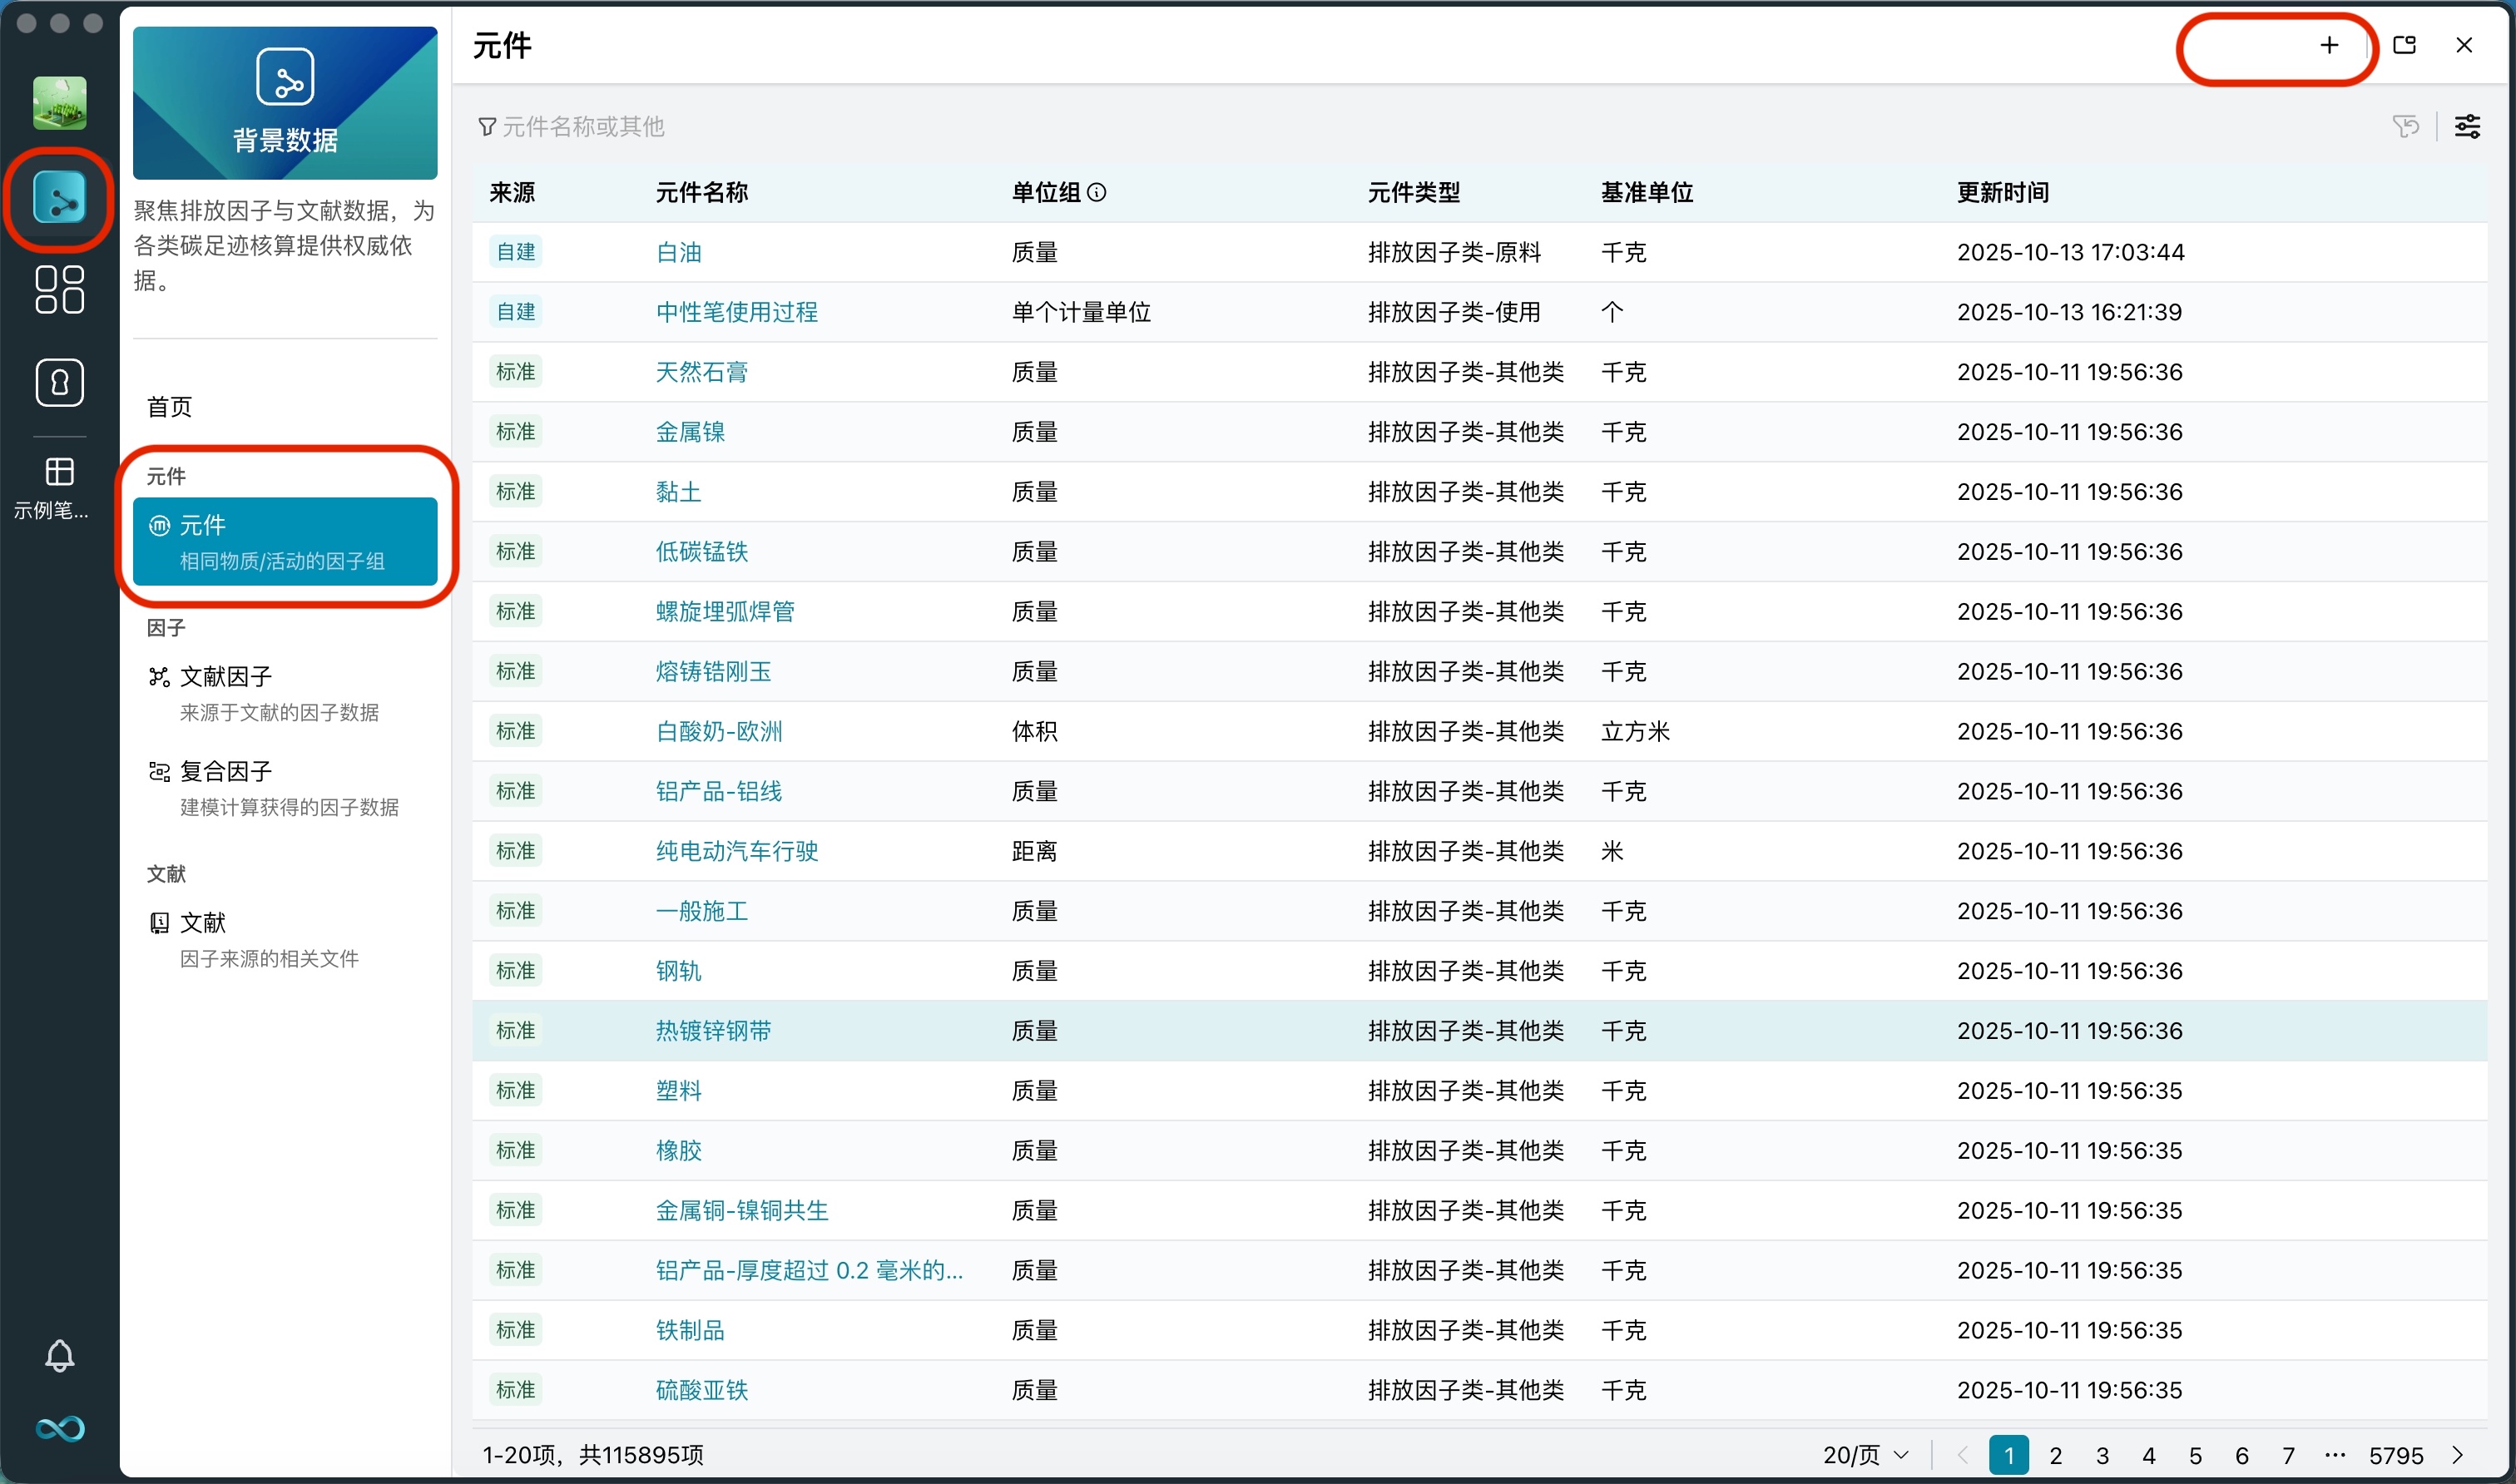The image size is (2516, 1484).
Task: Click the infinity logo at sidebar bottom
Action: pos(59,1428)
